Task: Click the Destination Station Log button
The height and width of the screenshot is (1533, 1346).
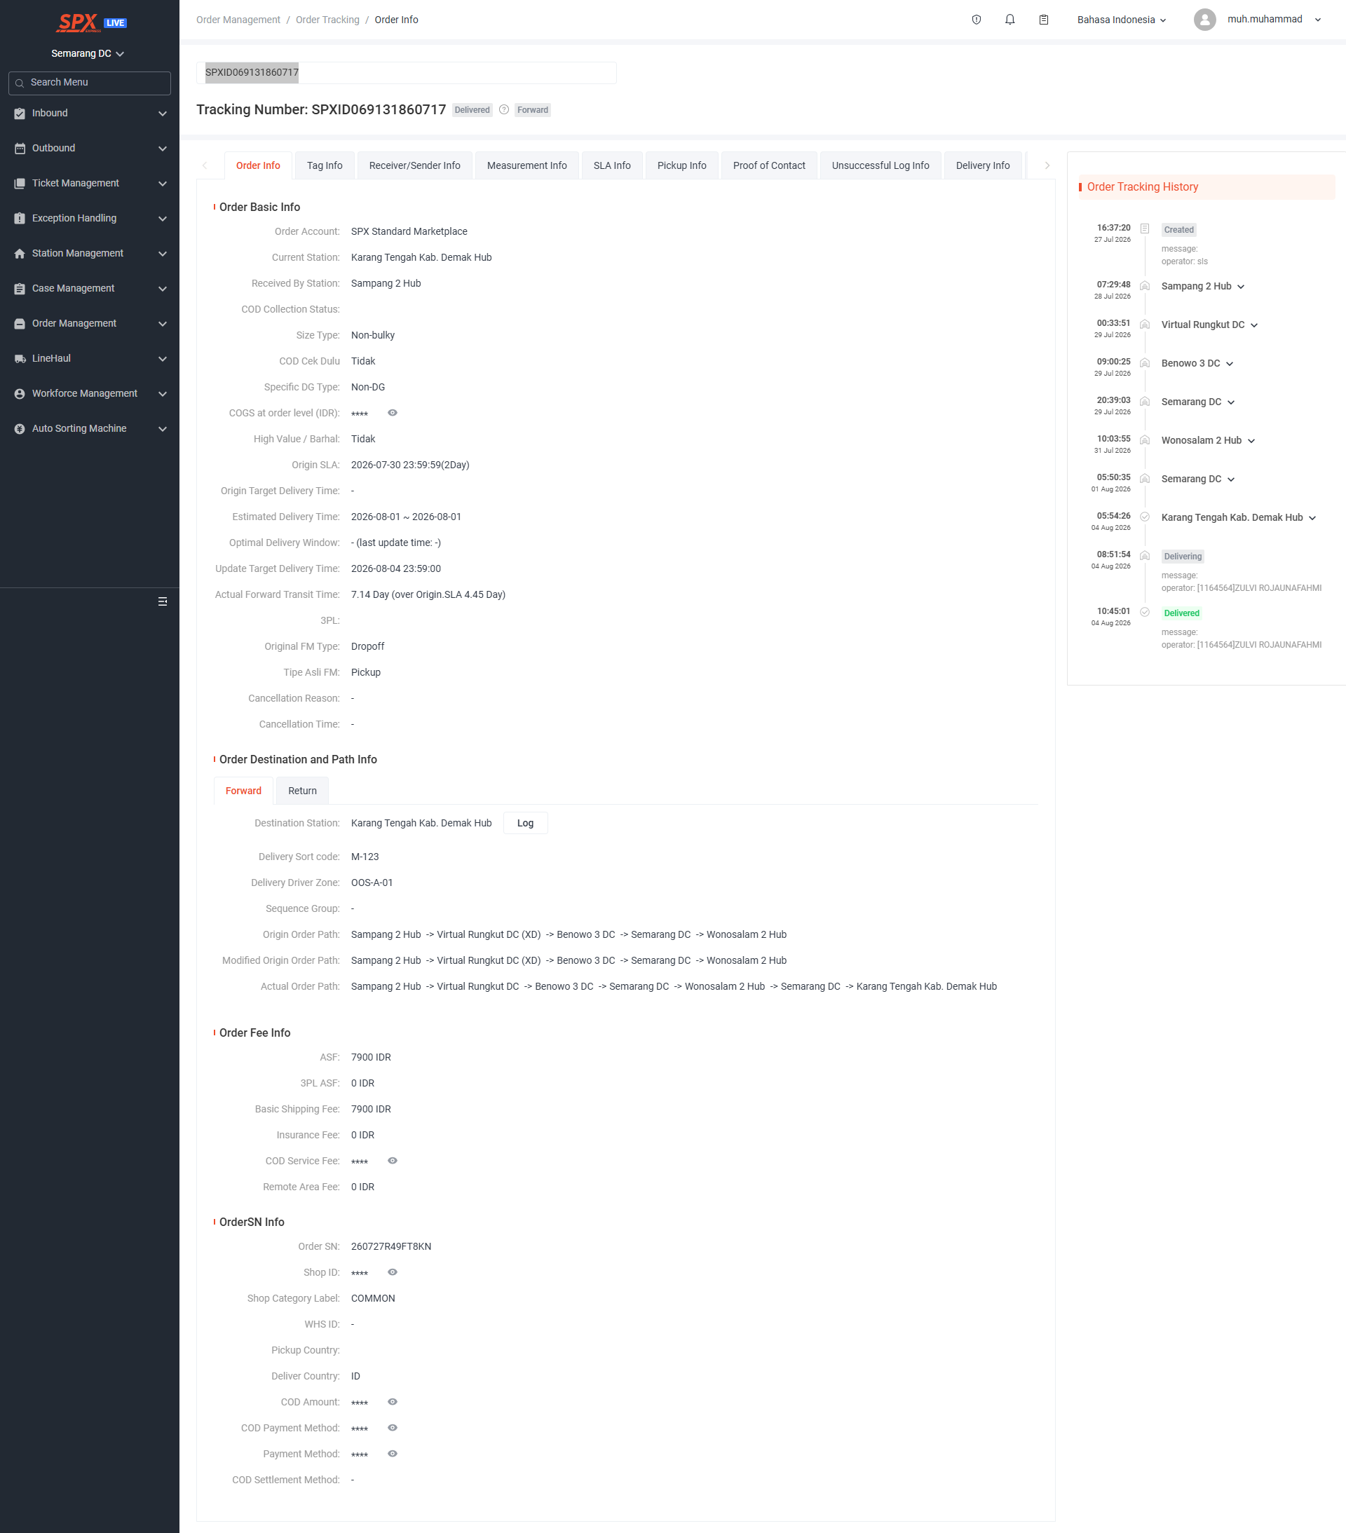Action: click(525, 823)
